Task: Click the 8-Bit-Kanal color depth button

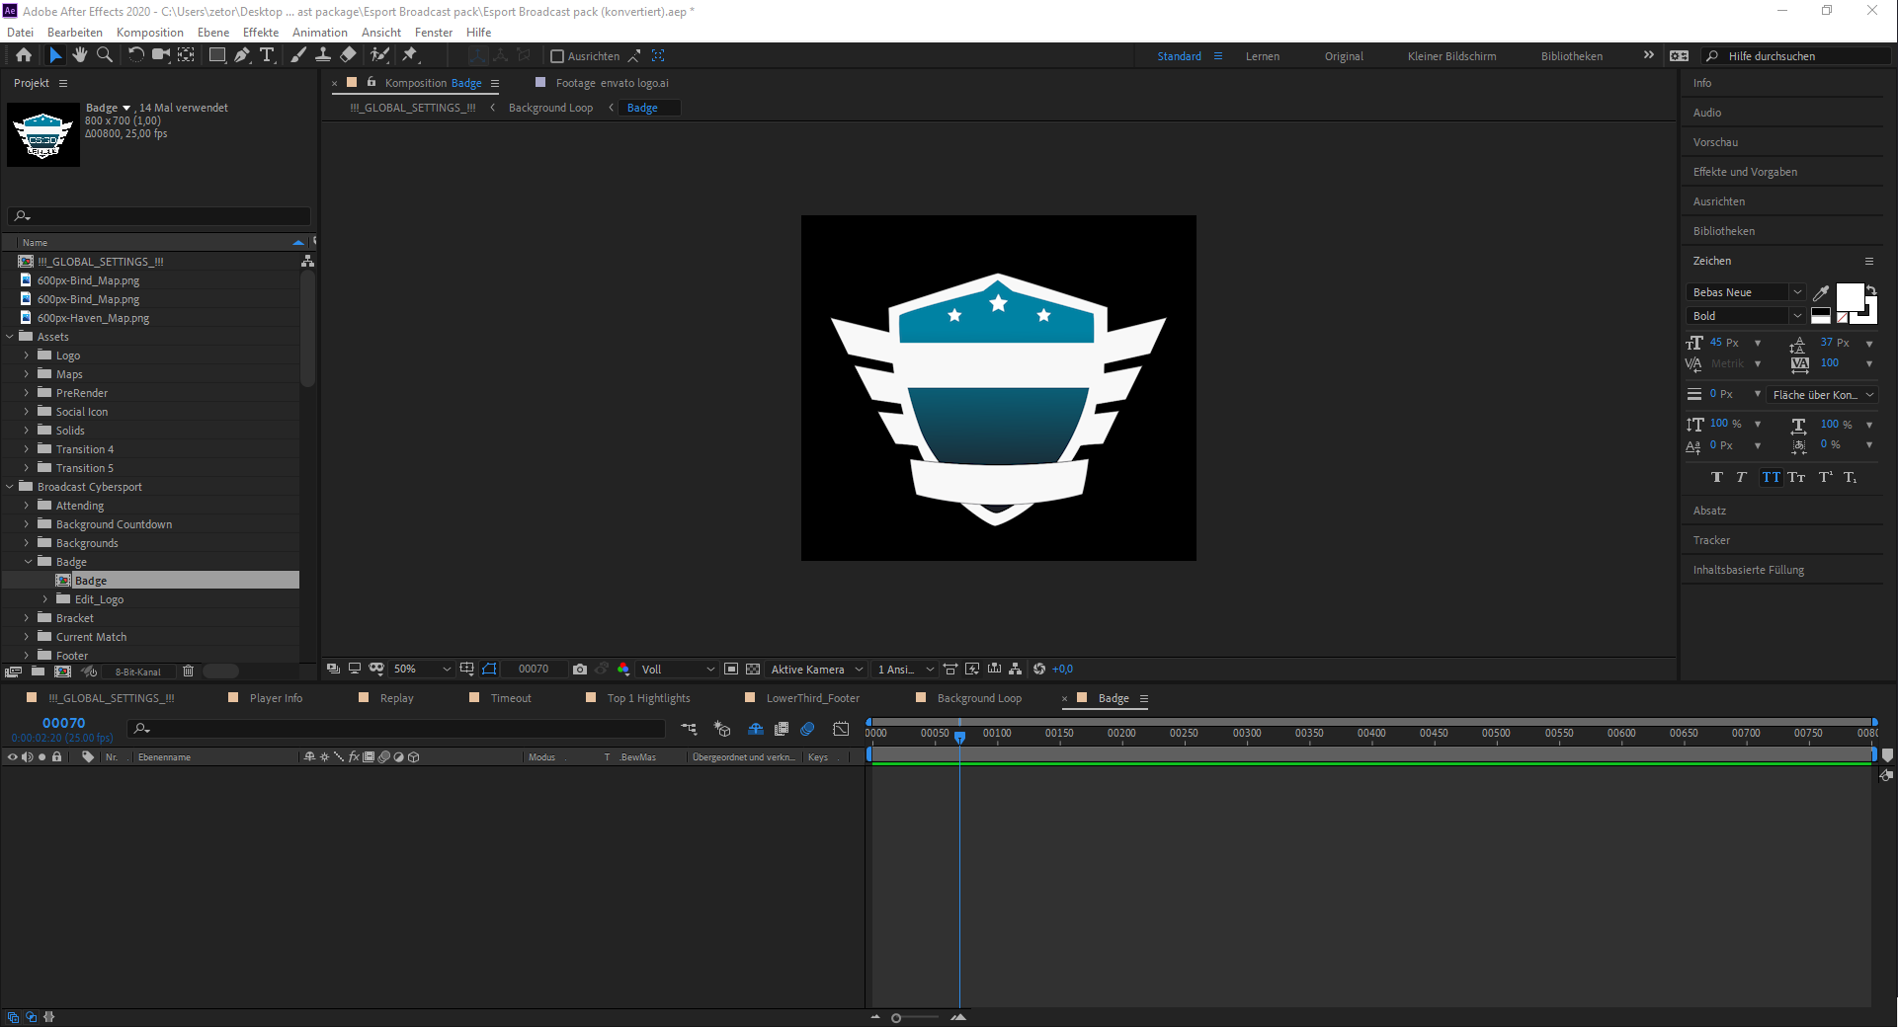Action: (x=137, y=671)
